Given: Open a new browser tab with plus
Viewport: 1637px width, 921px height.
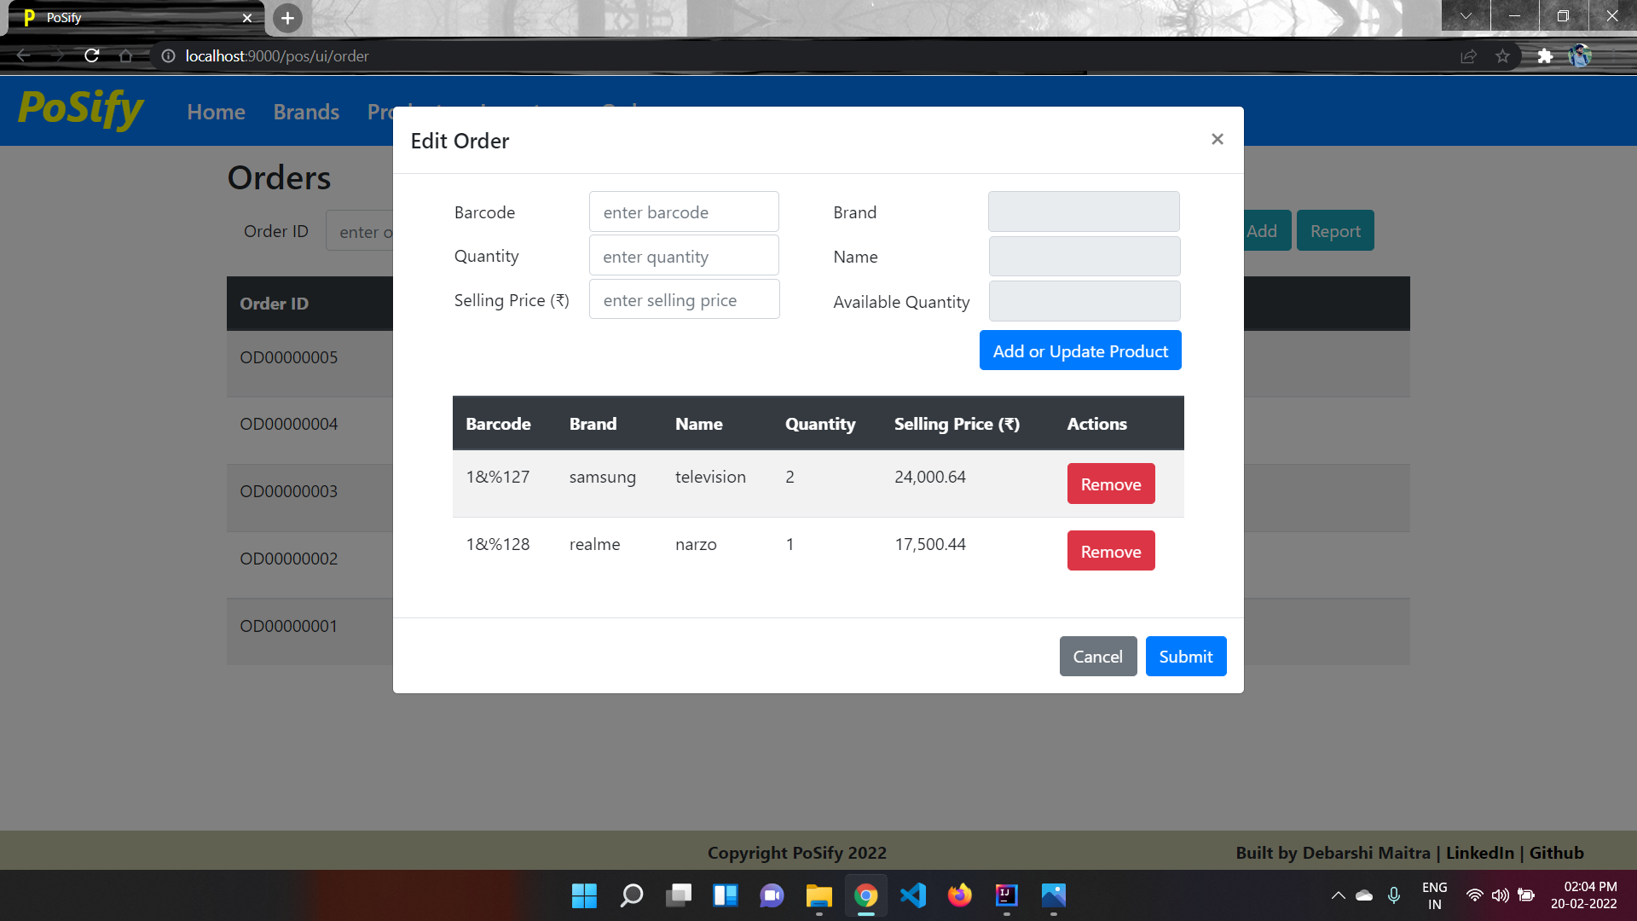Looking at the screenshot, I should point(287,18).
